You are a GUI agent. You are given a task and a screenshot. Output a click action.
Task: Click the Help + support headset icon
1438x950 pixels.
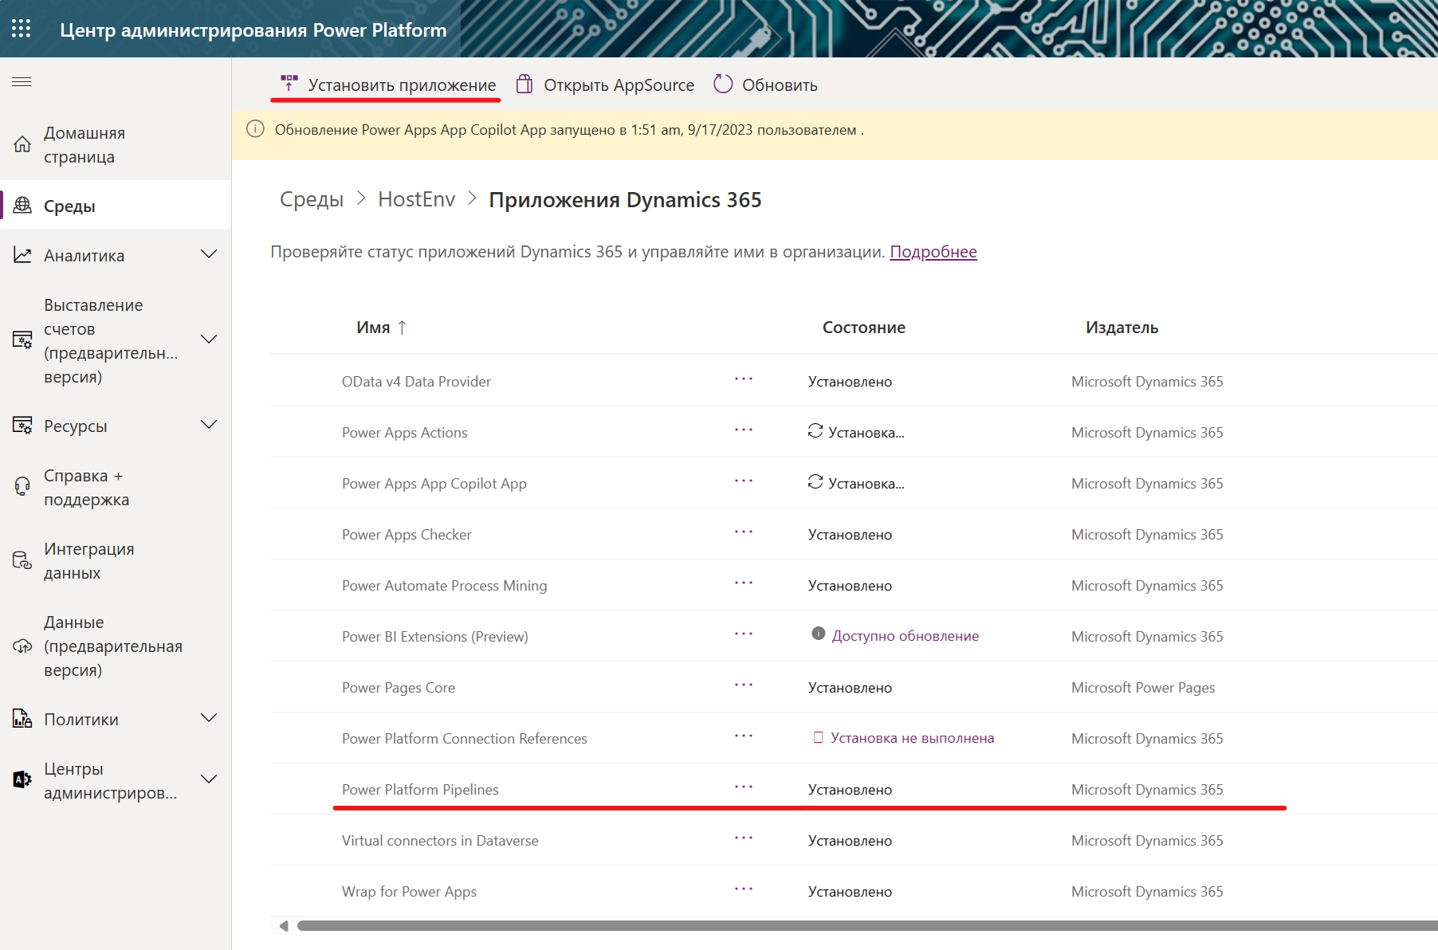tap(22, 487)
